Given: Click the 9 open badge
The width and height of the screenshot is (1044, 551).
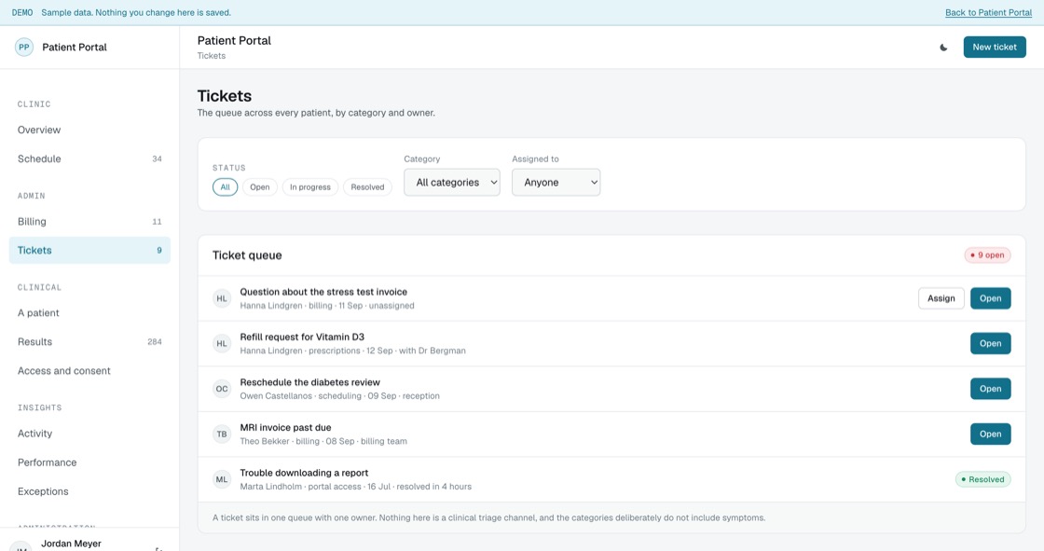Looking at the screenshot, I should click(987, 255).
